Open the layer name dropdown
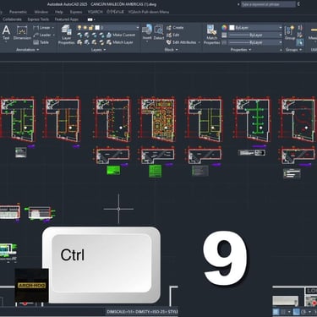The image size is (317, 317). [117, 28]
